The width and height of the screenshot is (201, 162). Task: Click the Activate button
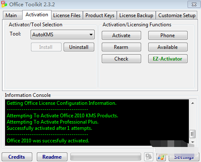121,35
